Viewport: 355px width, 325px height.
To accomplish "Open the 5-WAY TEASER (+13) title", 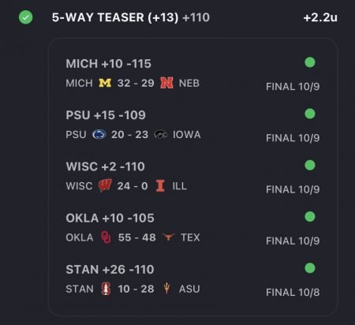I will [x=115, y=17].
